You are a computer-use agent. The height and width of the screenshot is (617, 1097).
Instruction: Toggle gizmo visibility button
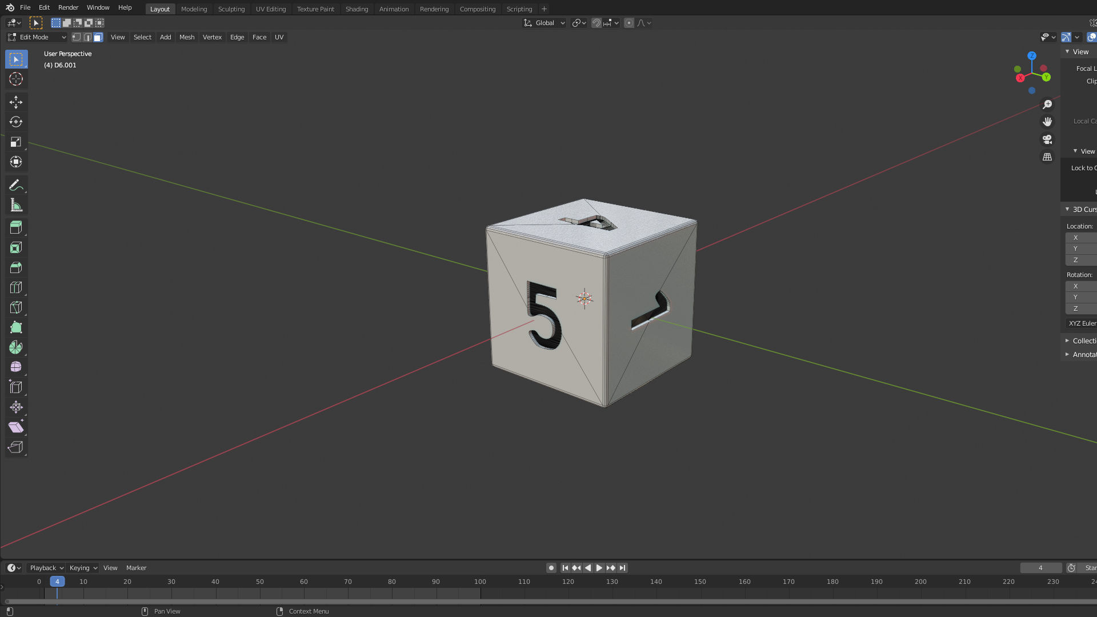coord(1066,37)
